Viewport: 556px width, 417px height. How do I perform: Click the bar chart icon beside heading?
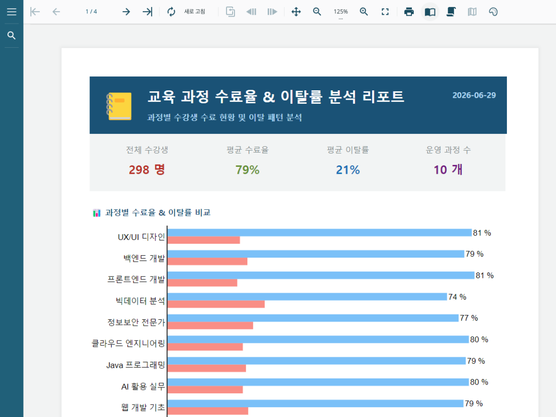(x=97, y=213)
